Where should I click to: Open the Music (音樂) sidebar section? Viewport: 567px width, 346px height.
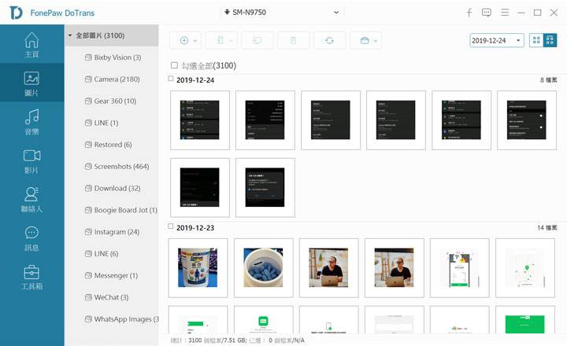(x=31, y=122)
